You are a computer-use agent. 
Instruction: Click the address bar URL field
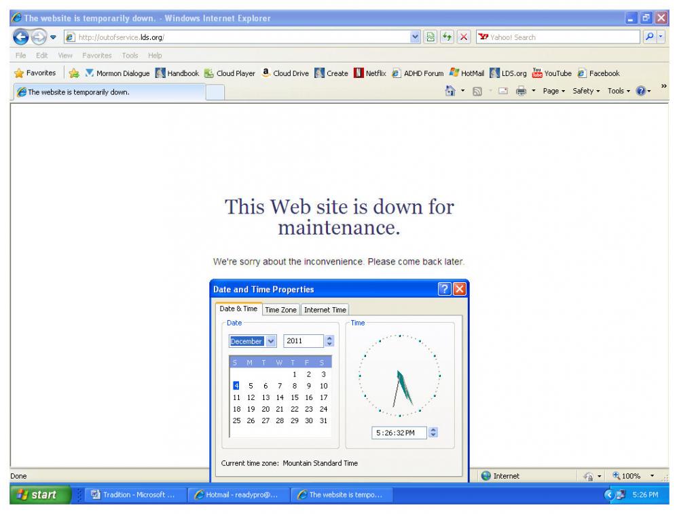click(x=237, y=37)
